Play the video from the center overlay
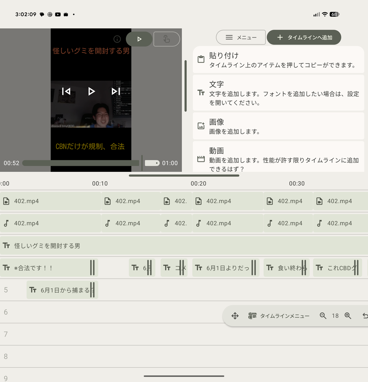 tap(91, 91)
